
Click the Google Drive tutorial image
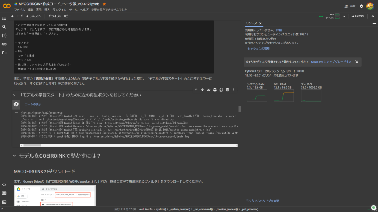coord(55,196)
